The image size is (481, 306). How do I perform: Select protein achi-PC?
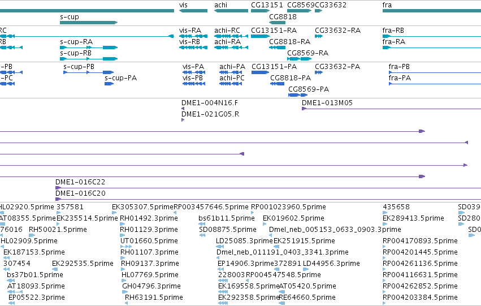tap(231, 84)
